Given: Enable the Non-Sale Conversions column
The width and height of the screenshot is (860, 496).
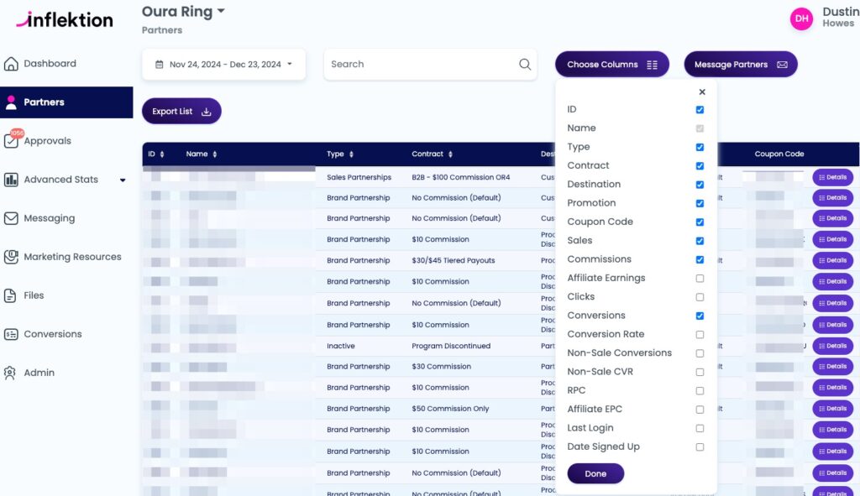Looking at the screenshot, I should (x=700, y=353).
